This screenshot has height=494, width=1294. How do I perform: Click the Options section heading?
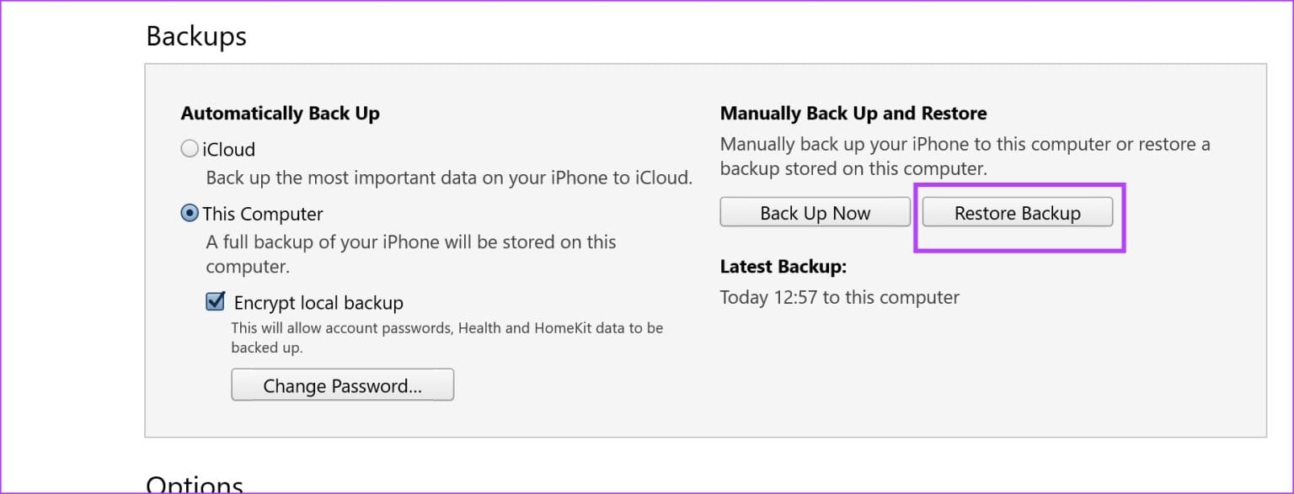pyautogui.click(x=195, y=483)
